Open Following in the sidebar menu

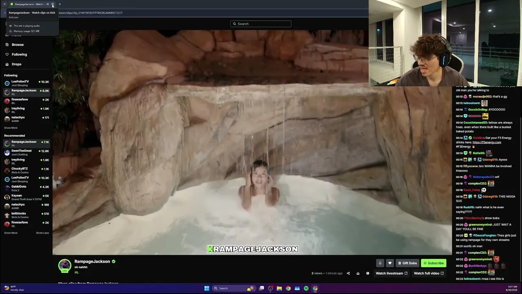point(19,54)
